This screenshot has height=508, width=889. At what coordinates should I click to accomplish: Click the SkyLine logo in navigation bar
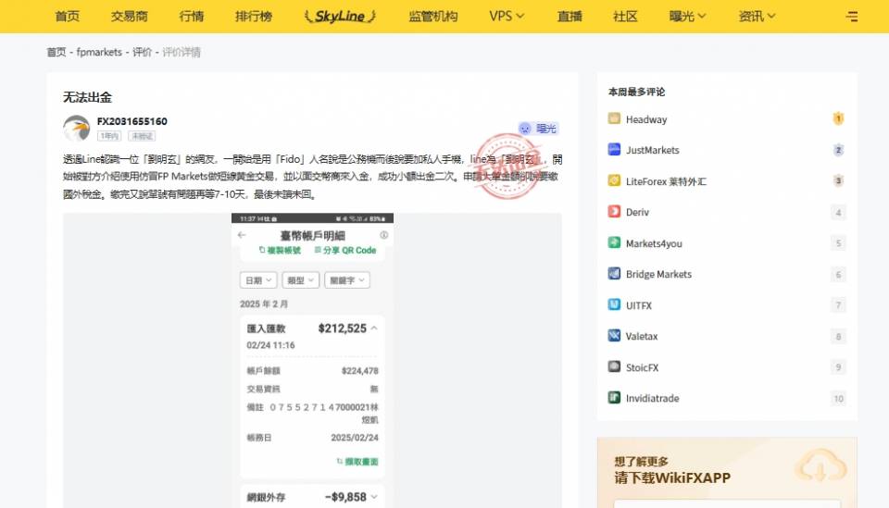click(340, 17)
